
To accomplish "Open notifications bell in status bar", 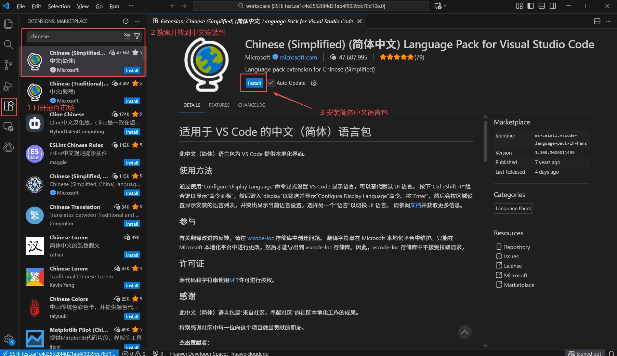I will coord(611,353).
